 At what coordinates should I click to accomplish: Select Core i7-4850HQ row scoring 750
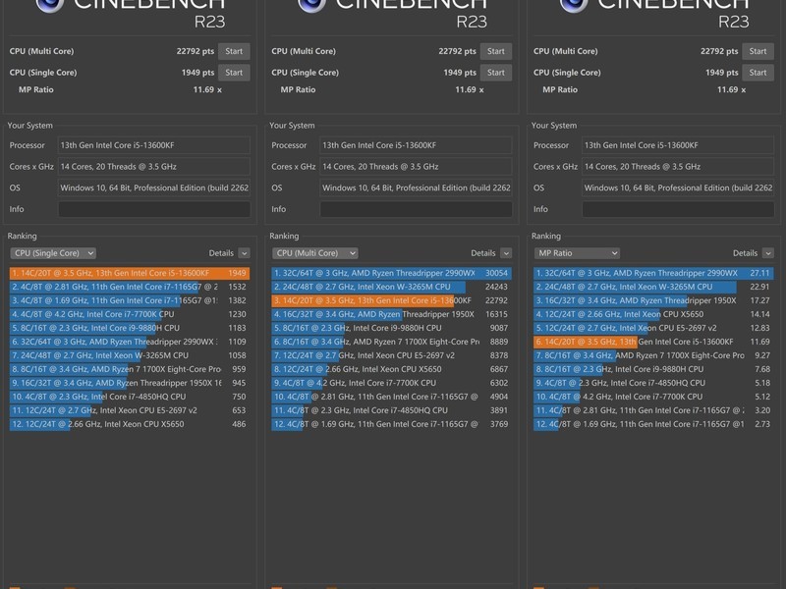click(x=130, y=397)
